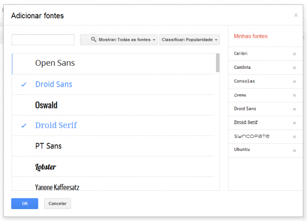This screenshot has width=307, height=221.
Task: Select the Lobster font entry
Action: [x=46, y=167]
